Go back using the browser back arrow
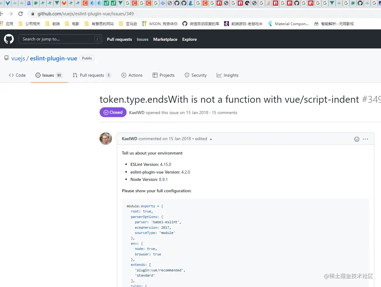 coord(4,13)
